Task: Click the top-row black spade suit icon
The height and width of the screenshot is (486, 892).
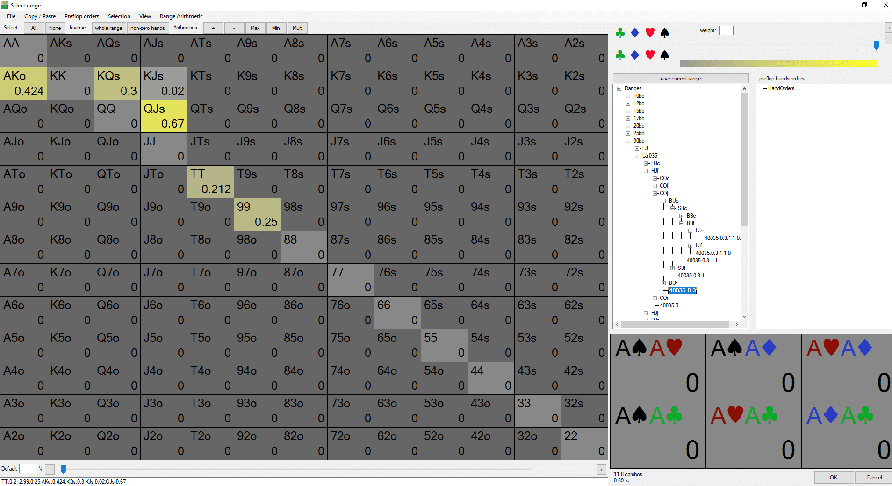Action: (664, 33)
